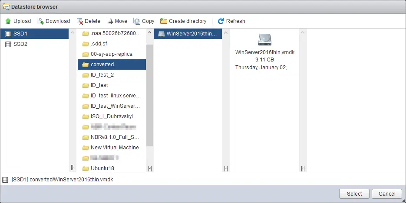Click the NBRv8.1.0_Full_S folder icon
The width and height of the screenshot is (406, 203).
(85, 137)
